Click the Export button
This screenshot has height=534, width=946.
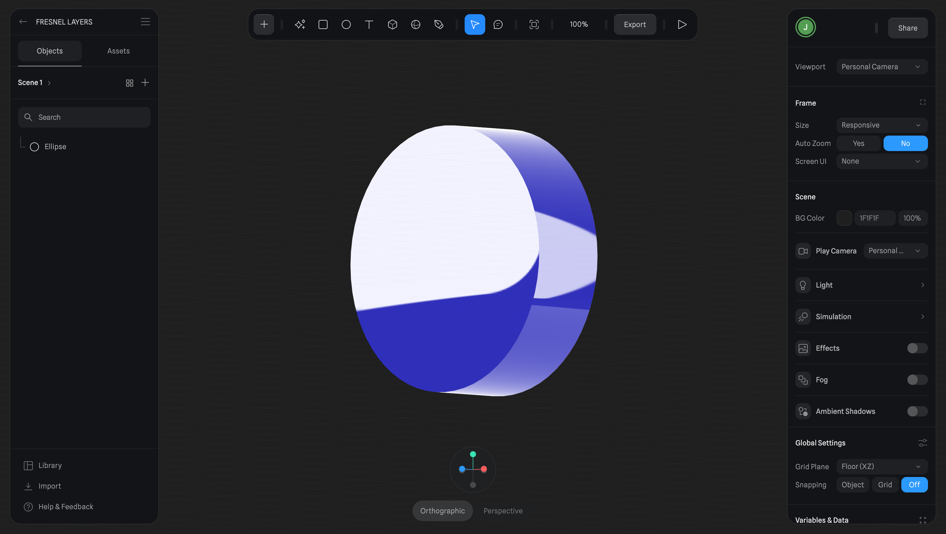[635, 24]
